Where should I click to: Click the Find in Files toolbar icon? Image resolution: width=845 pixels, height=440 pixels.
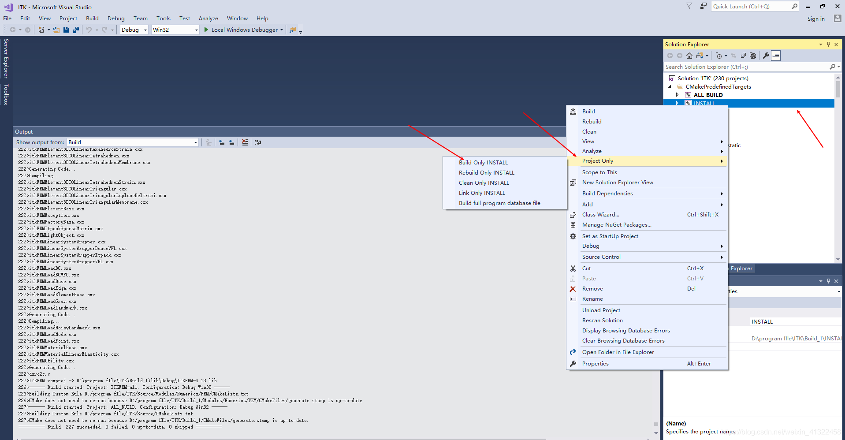tap(293, 30)
